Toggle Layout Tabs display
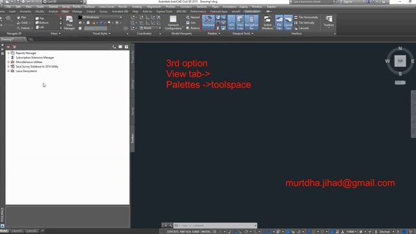This screenshot has height=234, width=416. point(288,23)
